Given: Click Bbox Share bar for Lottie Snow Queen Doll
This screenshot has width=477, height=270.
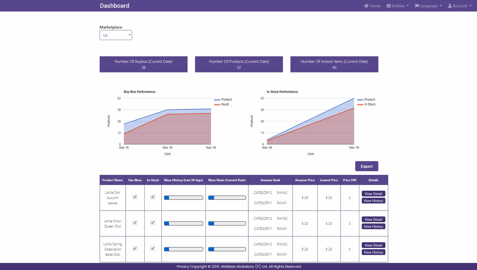Looking at the screenshot, I should point(227,223).
